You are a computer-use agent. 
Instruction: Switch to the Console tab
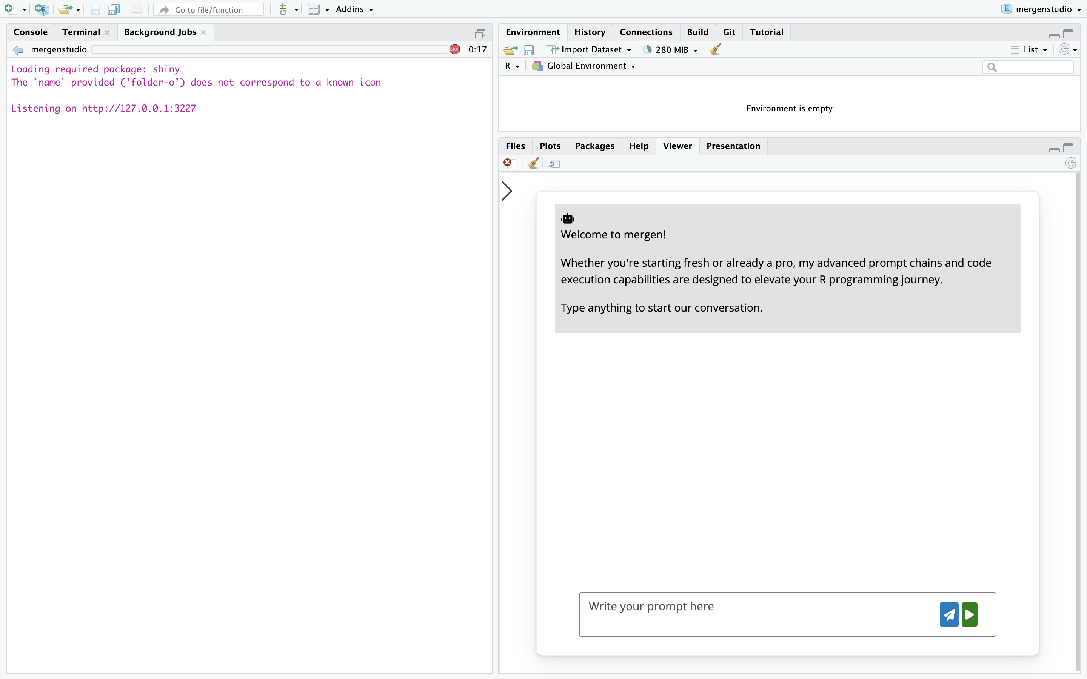tap(31, 32)
